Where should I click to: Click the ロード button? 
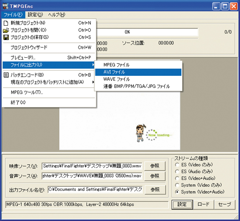[203, 204]
